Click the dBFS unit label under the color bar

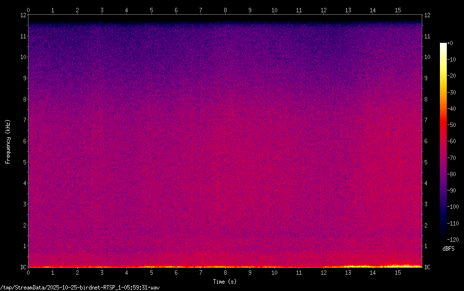pos(448,249)
